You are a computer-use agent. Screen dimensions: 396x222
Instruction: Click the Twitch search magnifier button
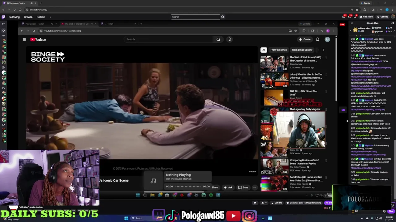[222, 17]
